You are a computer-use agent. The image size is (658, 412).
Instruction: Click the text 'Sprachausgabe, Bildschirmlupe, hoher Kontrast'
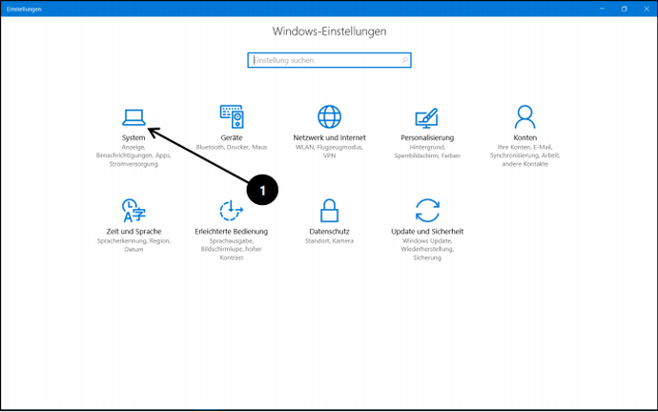click(x=231, y=249)
